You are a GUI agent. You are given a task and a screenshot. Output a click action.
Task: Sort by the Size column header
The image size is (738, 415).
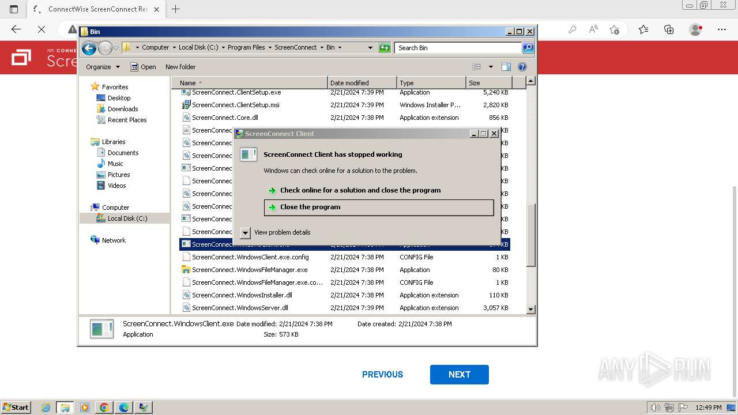pyautogui.click(x=489, y=83)
